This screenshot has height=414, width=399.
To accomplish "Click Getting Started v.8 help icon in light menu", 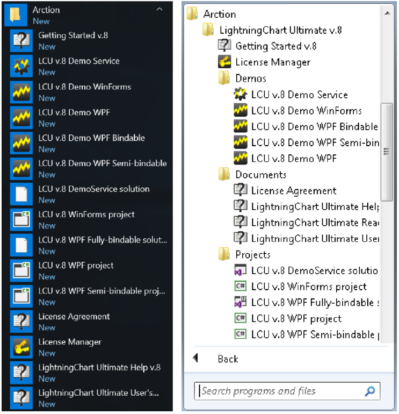I will [224, 45].
